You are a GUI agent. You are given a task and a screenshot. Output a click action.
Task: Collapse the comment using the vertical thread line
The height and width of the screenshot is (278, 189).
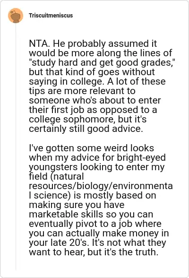point(16,147)
